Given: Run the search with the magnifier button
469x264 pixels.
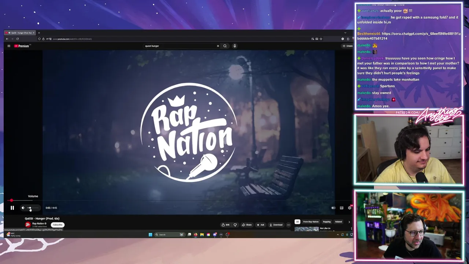Looking at the screenshot, I should pyautogui.click(x=225, y=46).
